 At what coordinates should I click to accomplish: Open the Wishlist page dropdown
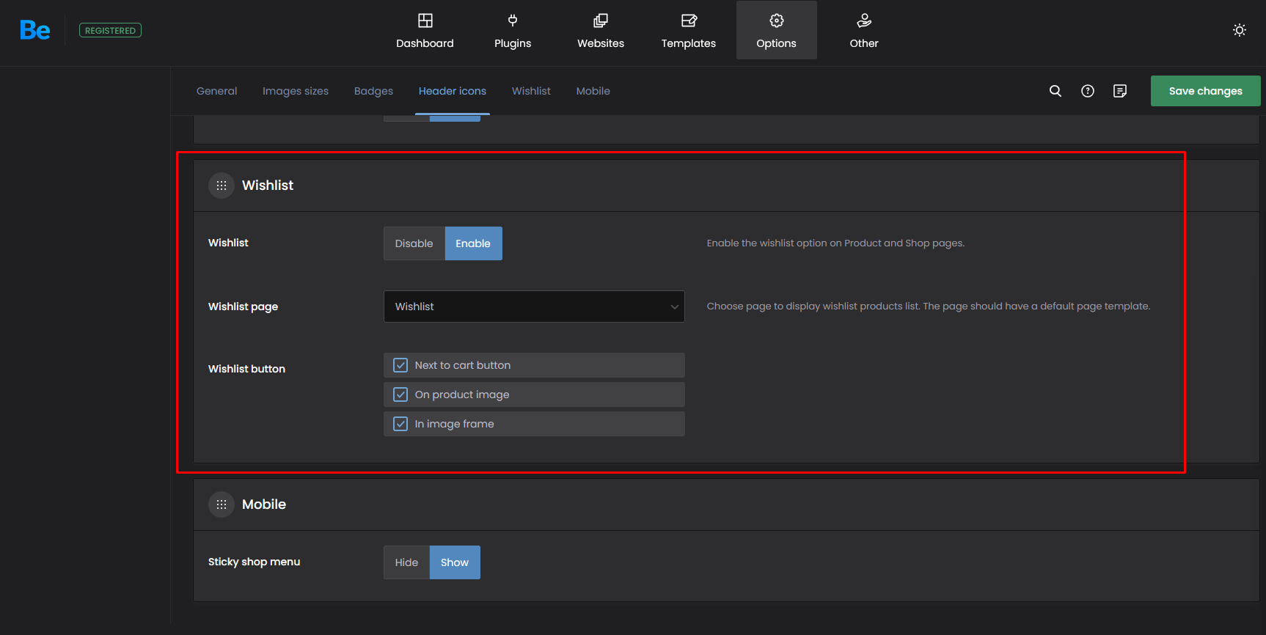pos(534,307)
